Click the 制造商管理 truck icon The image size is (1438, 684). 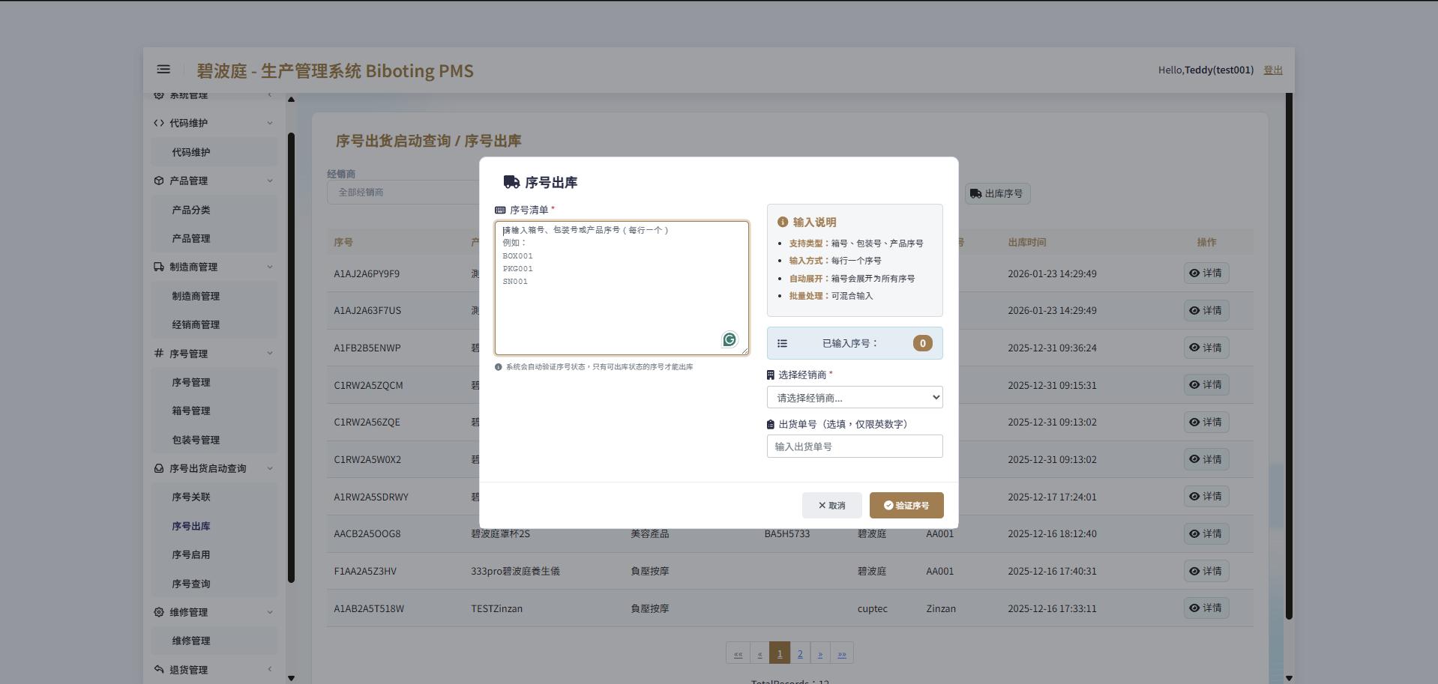tap(159, 267)
